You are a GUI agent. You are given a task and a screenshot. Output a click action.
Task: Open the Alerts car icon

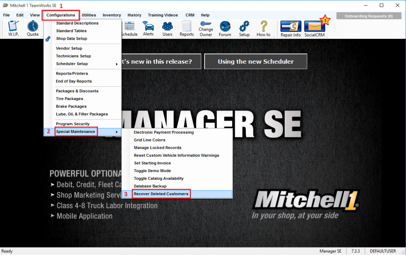(x=148, y=29)
